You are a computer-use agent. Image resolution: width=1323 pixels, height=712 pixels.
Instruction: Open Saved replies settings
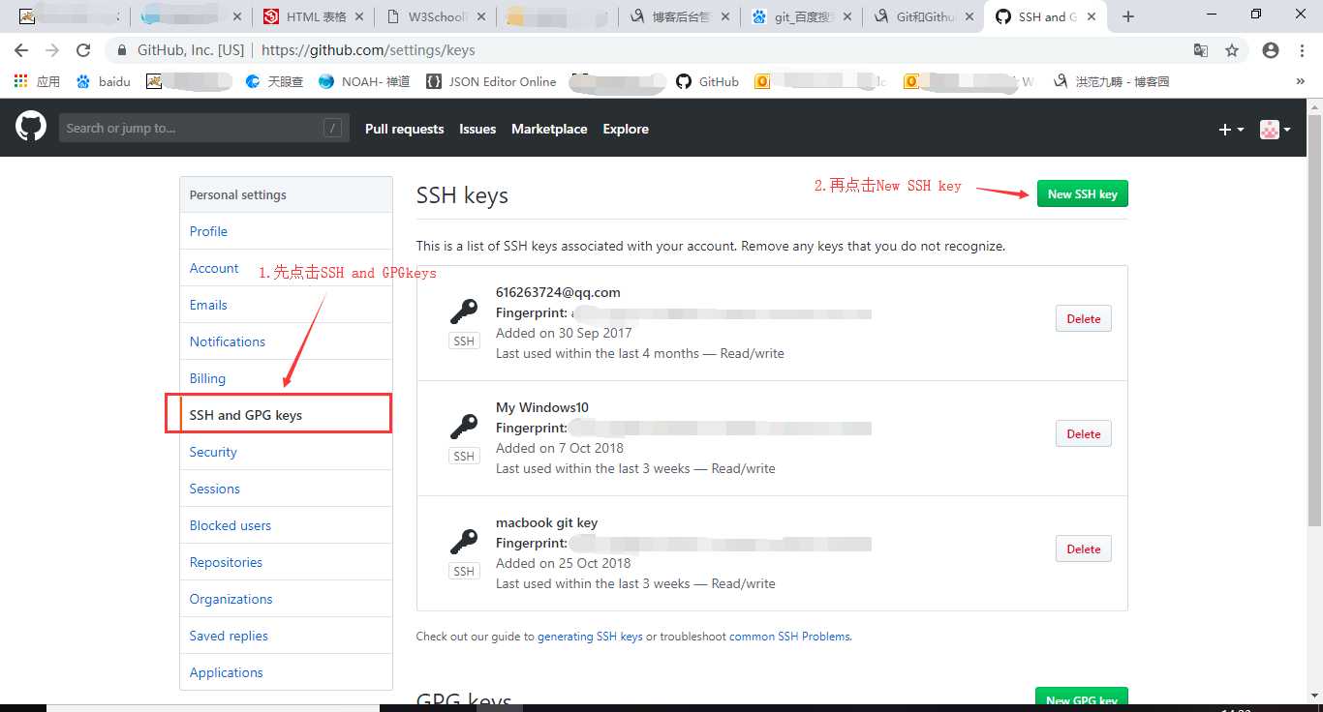286,636
